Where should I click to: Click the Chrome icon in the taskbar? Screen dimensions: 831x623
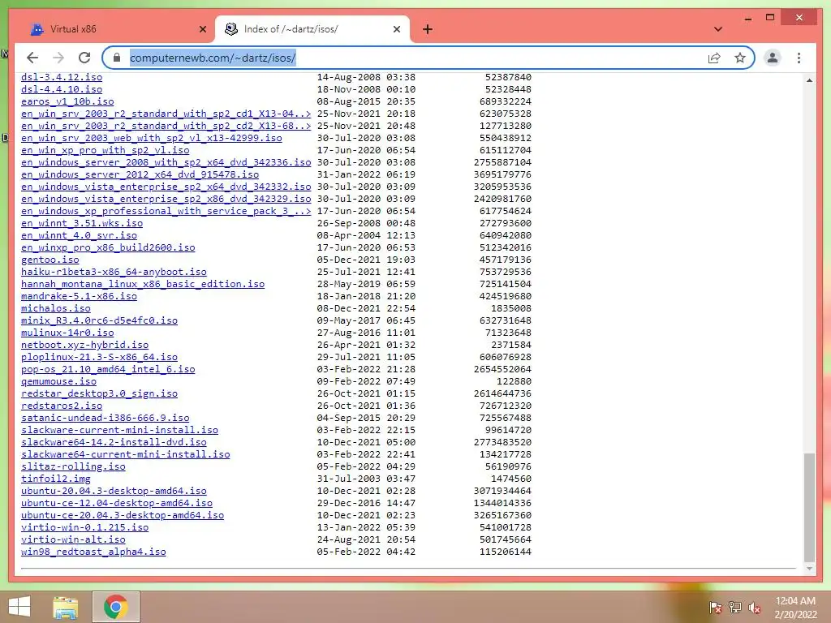coord(116,607)
